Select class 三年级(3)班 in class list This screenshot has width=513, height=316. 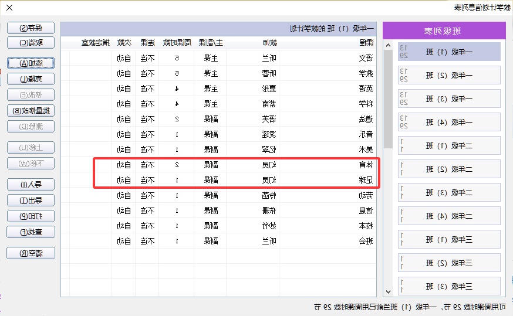tap(449, 286)
